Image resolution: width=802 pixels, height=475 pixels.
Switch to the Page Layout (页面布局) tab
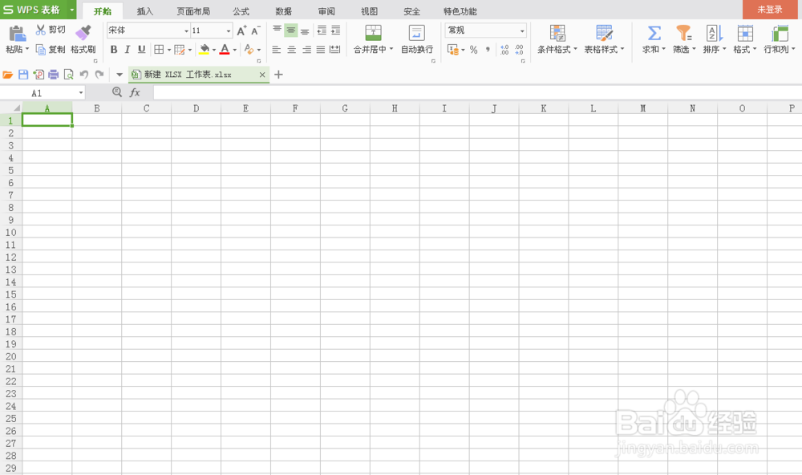coord(193,11)
